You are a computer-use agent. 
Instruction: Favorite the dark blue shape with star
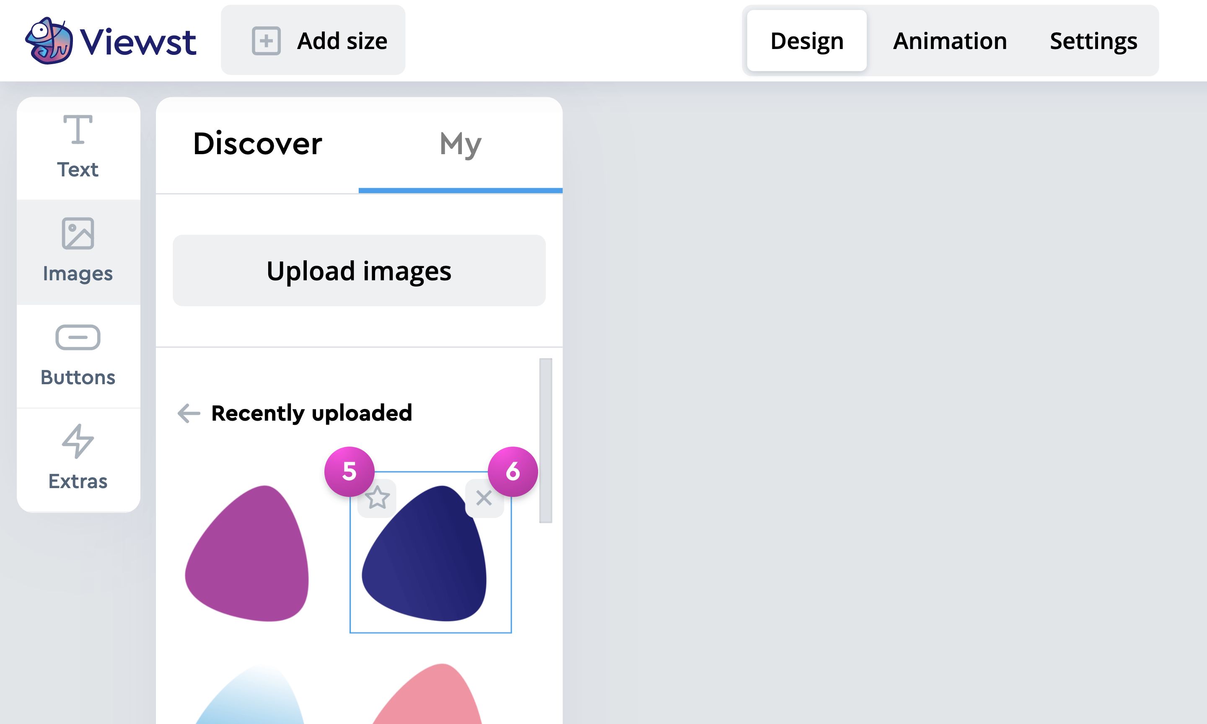pos(377,498)
